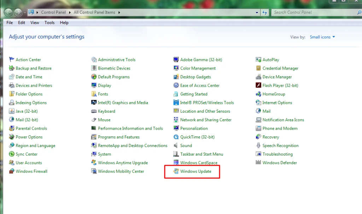Screen dimensions: 362x214
Task: Open the Programs and Features link
Action: 119,137
